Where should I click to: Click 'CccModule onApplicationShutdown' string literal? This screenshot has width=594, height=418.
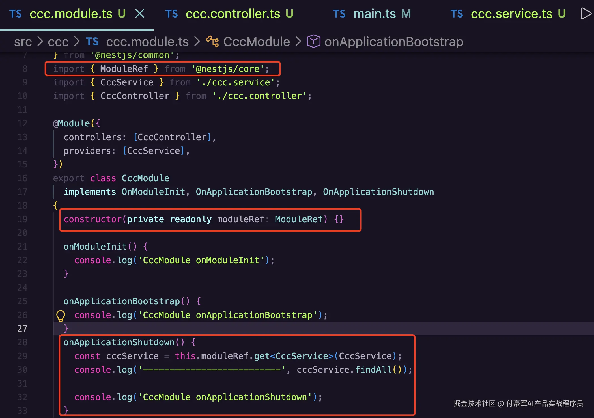[225, 397]
